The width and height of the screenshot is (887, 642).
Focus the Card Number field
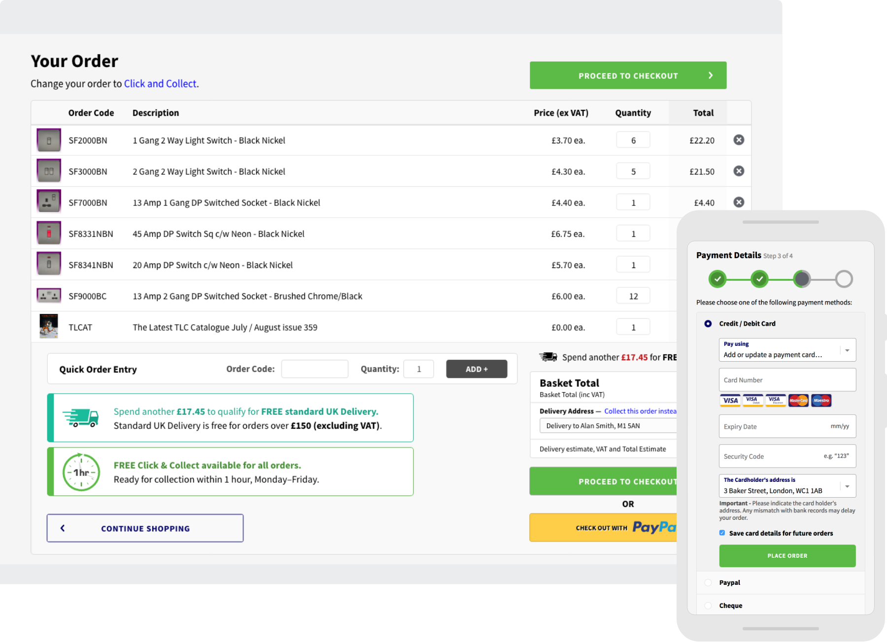click(787, 380)
